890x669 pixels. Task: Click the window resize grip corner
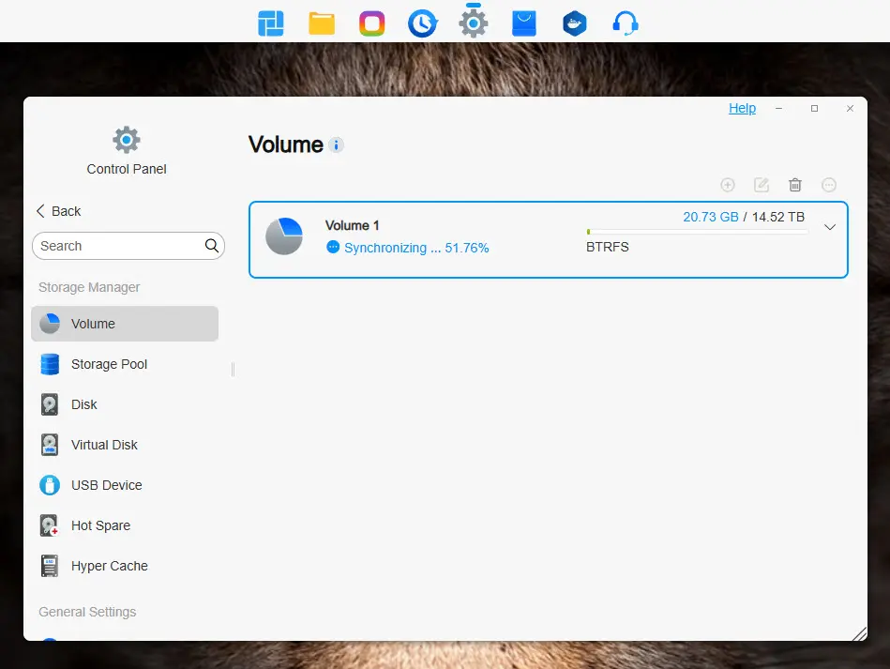859,633
